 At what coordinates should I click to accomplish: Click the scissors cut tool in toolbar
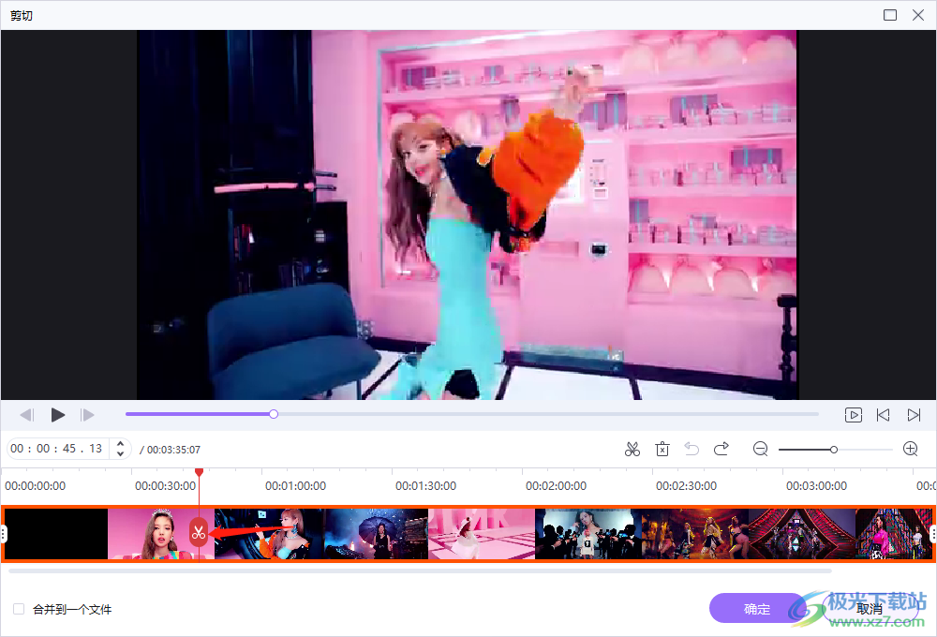point(632,450)
